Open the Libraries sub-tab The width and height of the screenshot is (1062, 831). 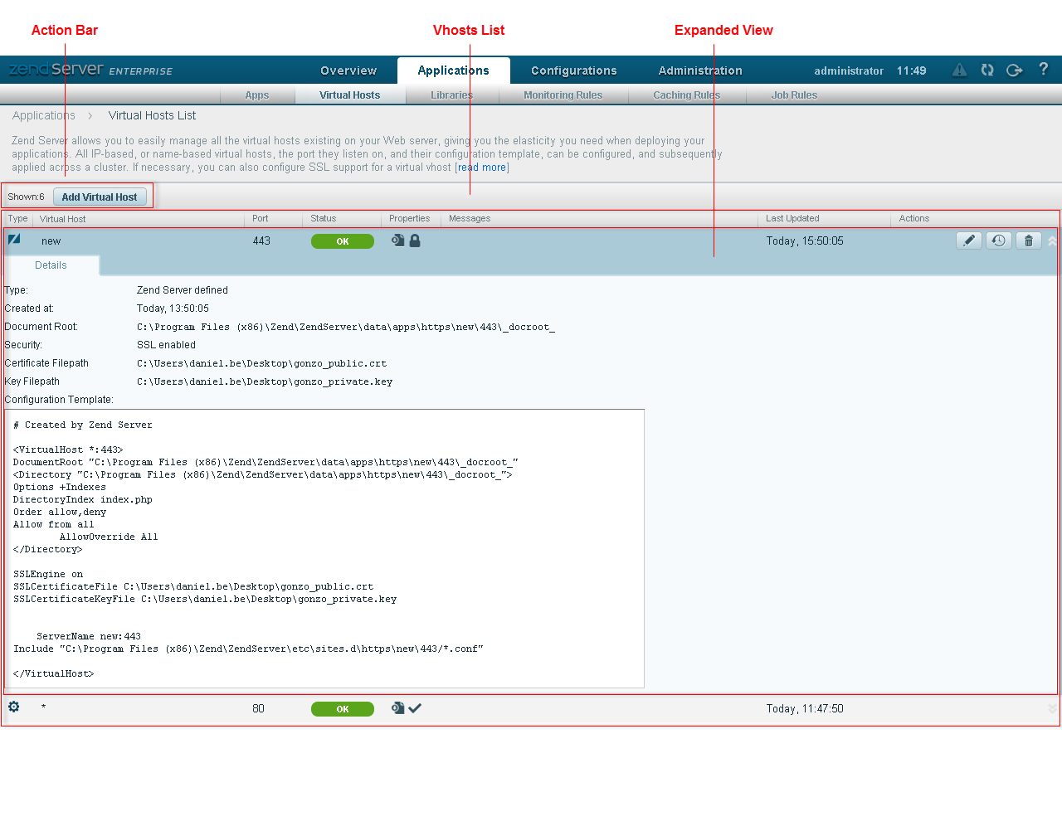[x=451, y=95]
